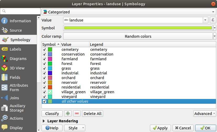This screenshot has width=217, height=132.
Task: Click the residential orange color swatch
Action: (x=50, y=87)
